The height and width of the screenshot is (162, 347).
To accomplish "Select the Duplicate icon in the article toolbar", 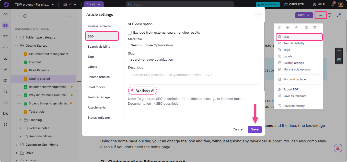I will [x=280, y=28].
